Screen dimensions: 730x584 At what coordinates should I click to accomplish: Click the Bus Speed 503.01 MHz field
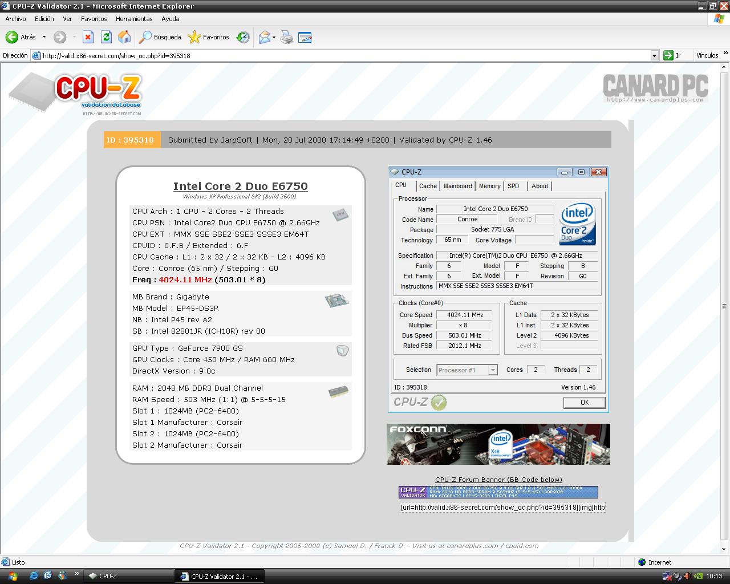pyautogui.click(x=465, y=335)
